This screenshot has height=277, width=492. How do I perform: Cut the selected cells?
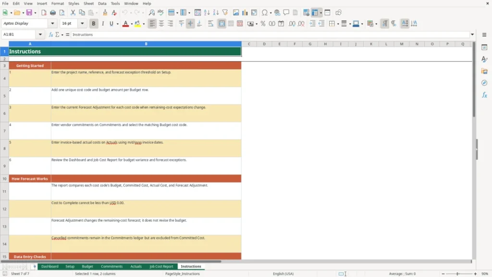click(x=73, y=13)
